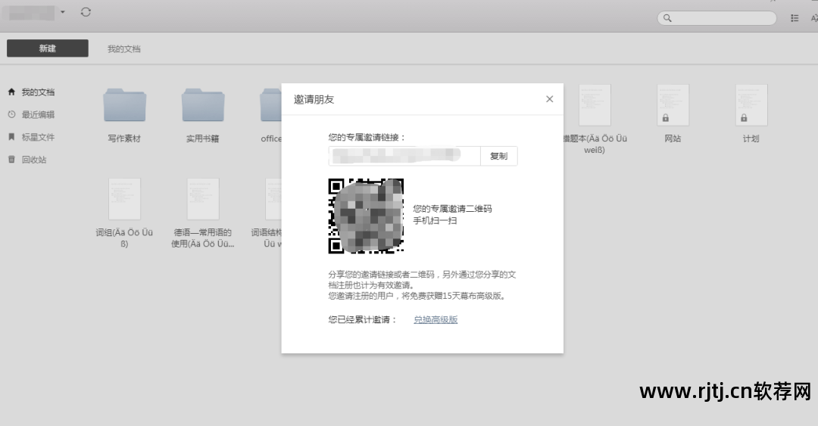
Task: Click the 网站 file name label
Action: [x=673, y=138]
